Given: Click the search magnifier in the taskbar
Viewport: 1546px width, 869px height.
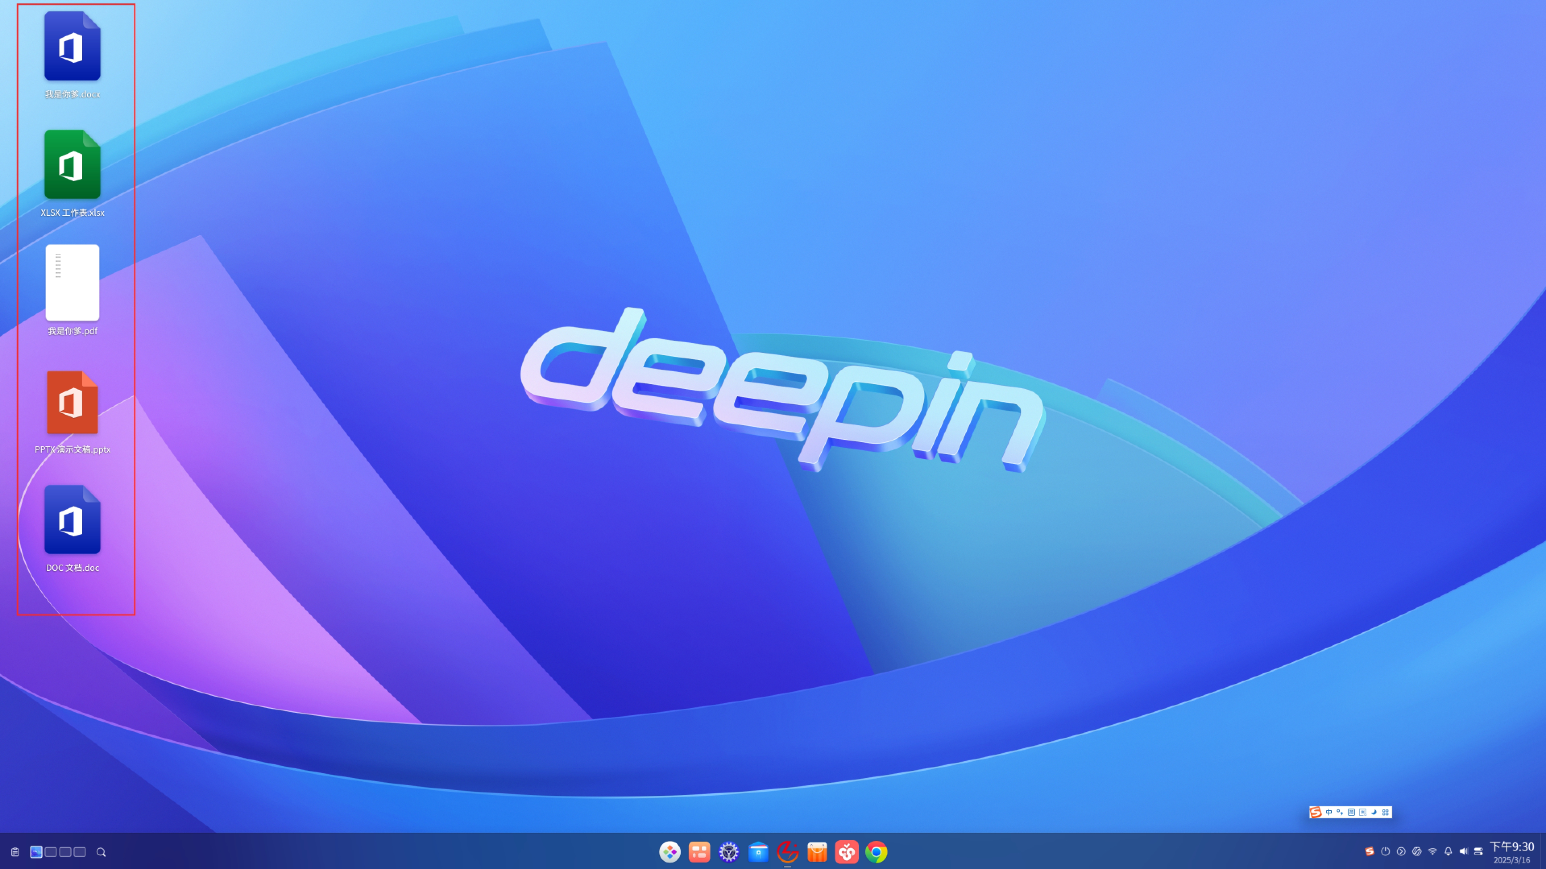Looking at the screenshot, I should click(x=101, y=852).
